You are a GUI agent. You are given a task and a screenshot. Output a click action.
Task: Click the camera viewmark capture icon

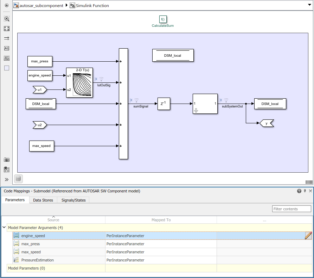6,160
